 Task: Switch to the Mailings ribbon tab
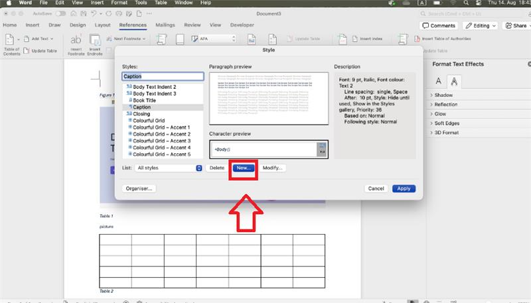165,25
